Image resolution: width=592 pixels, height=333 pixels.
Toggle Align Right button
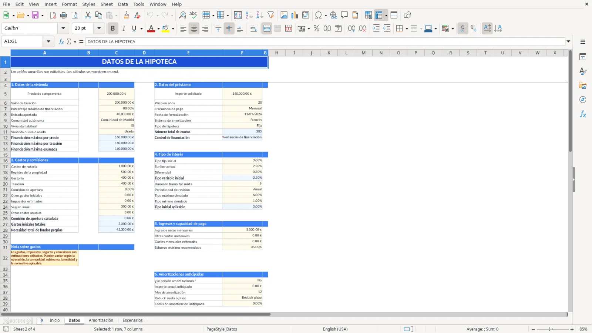point(205,28)
